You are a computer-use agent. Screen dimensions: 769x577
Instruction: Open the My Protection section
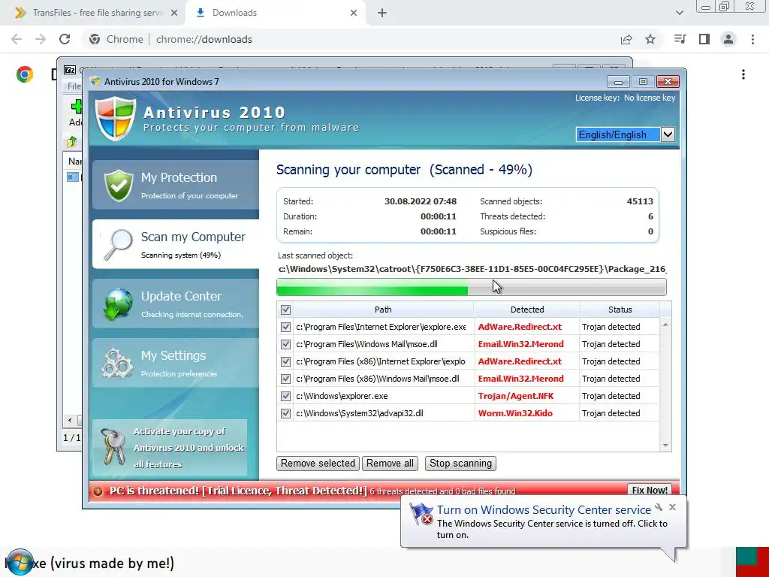pyautogui.click(x=176, y=185)
